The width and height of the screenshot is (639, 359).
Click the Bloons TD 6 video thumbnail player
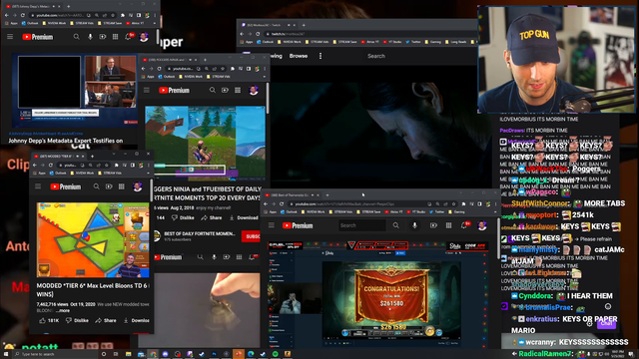tap(93, 240)
